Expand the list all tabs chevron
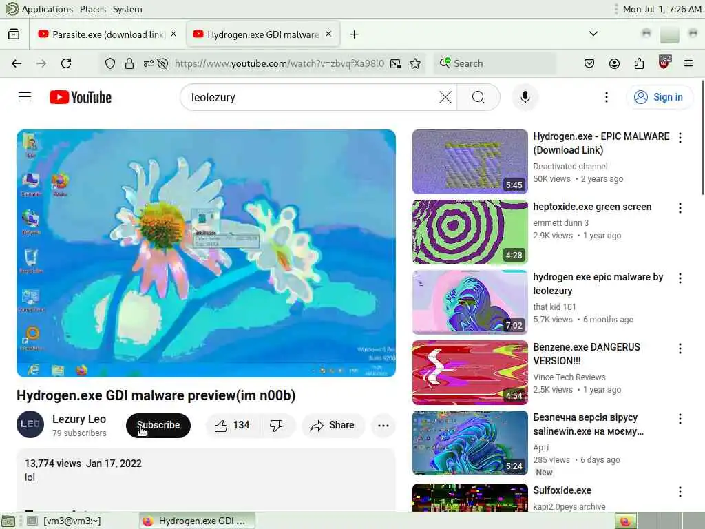This screenshot has height=529, width=705. coord(593,34)
